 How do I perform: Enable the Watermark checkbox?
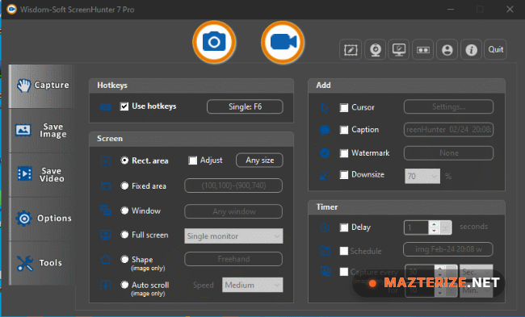(x=344, y=153)
